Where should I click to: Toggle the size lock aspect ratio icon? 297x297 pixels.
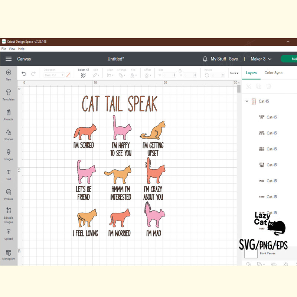point(180,70)
